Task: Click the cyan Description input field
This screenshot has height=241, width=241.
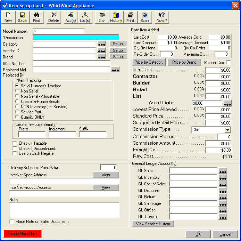Action: 76,37
